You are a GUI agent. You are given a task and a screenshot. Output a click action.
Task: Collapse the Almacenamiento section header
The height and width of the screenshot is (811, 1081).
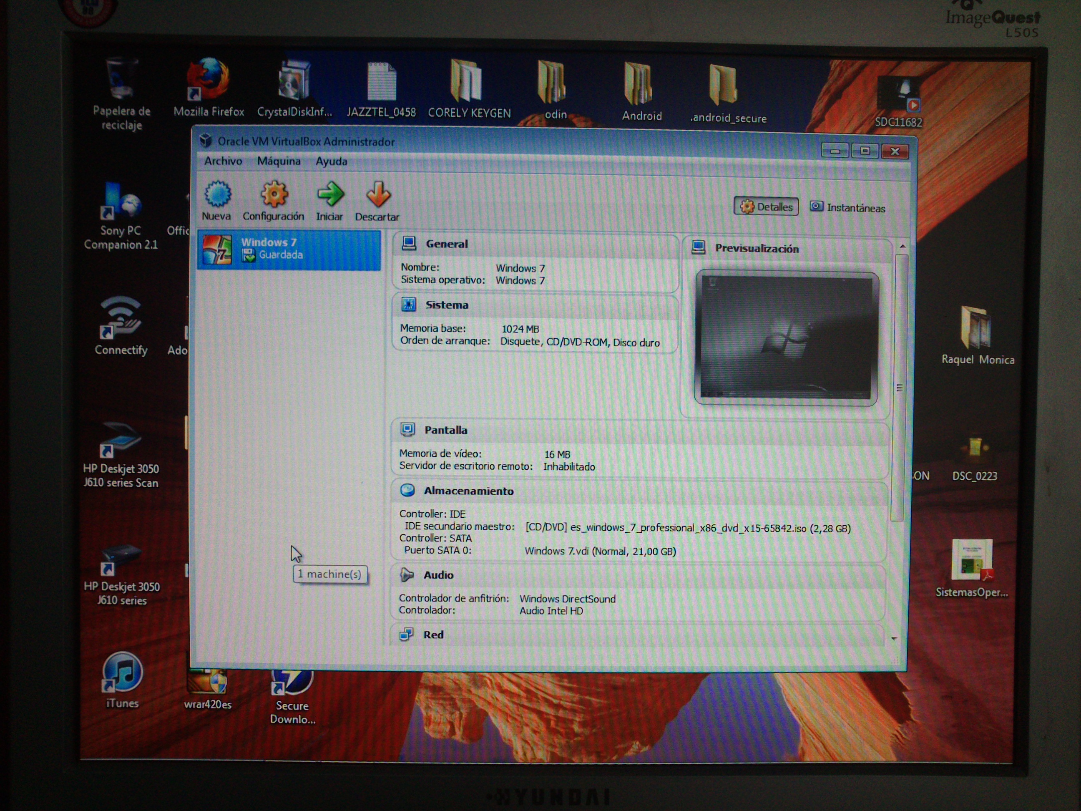(x=468, y=491)
